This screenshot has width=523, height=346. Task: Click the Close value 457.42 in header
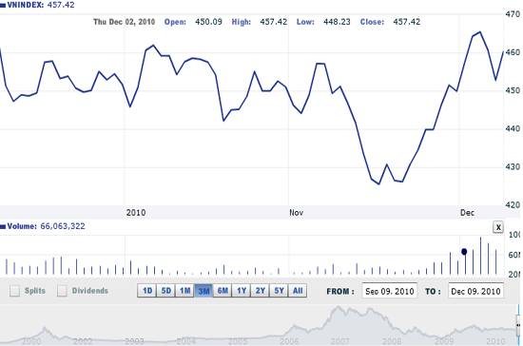pos(407,22)
